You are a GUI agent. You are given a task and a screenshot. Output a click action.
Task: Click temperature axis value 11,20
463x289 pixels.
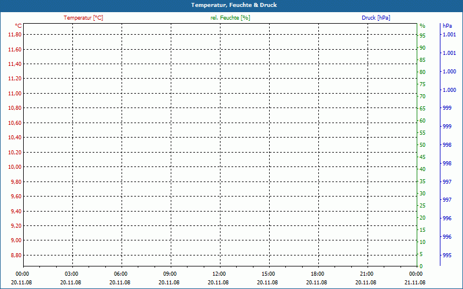[15, 79]
